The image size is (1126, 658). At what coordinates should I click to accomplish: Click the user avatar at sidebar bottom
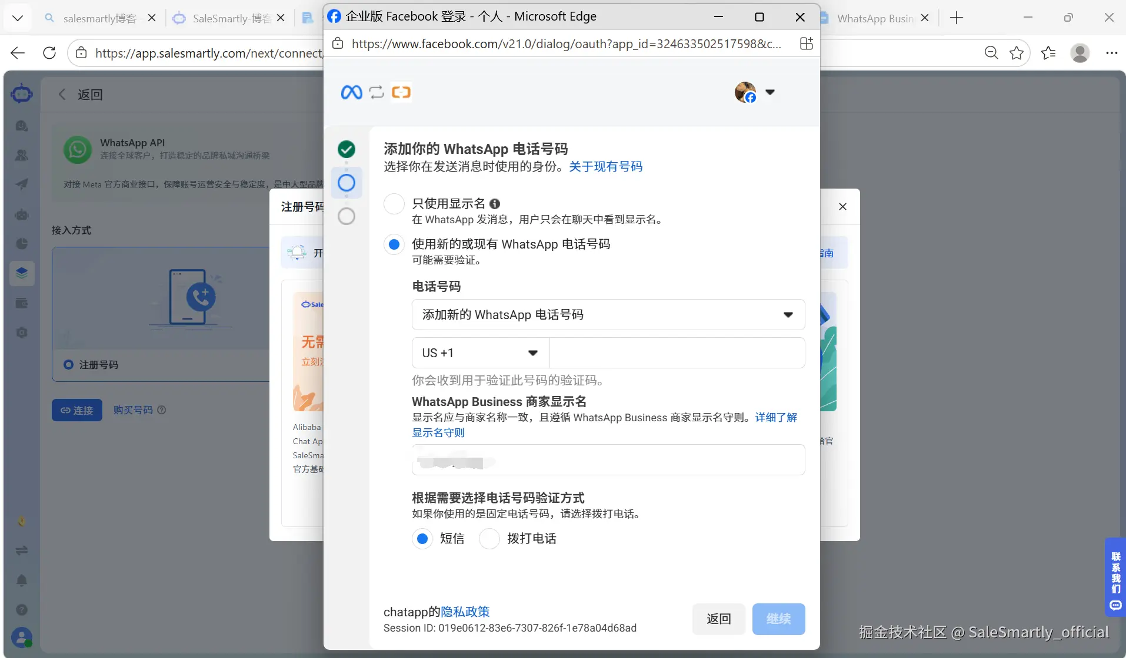coord(22,638)
